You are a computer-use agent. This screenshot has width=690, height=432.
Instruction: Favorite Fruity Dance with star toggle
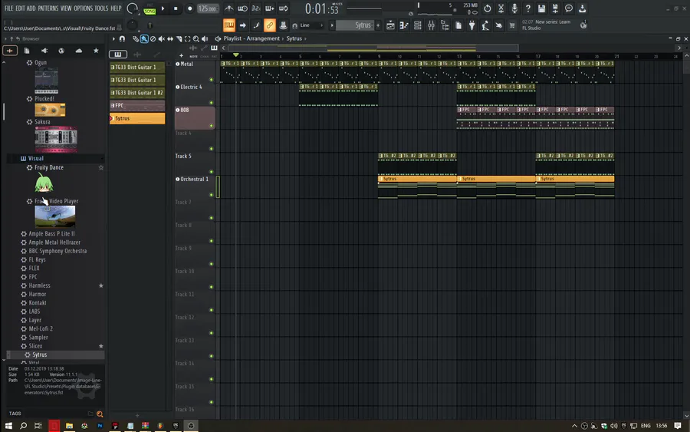click(100, 168)
